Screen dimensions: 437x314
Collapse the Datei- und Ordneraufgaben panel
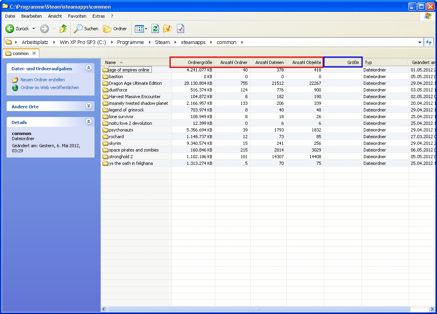[x=89, y=68]
